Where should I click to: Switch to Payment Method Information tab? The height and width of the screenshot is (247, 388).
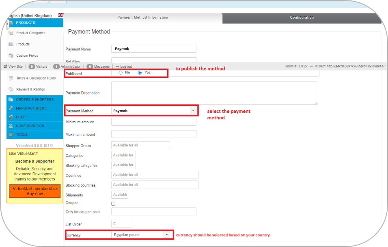point(142,17)
